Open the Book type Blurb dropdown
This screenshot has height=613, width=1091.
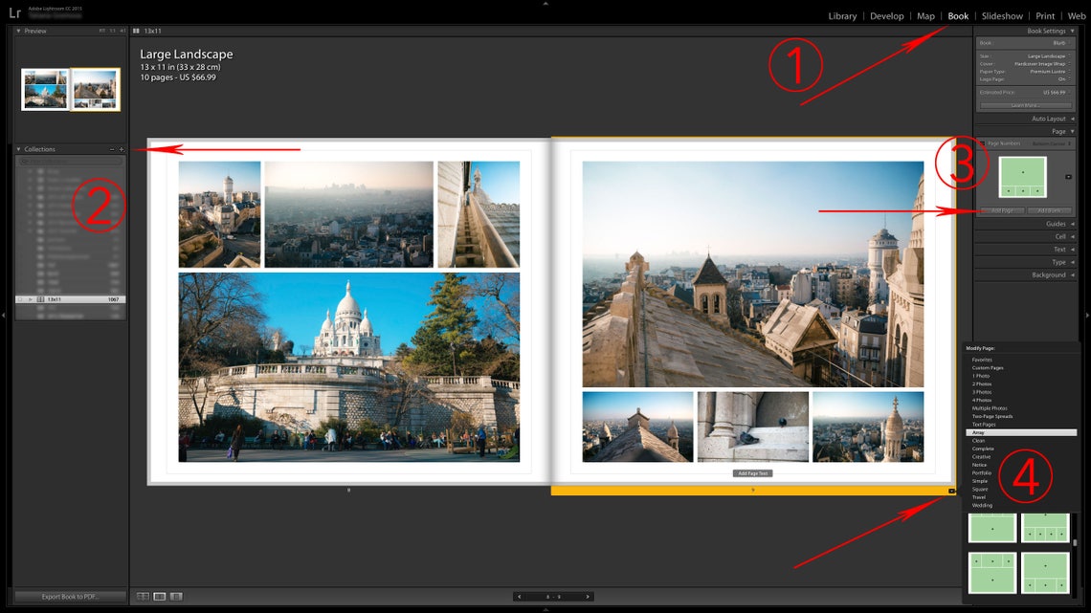coord(1061,42)
